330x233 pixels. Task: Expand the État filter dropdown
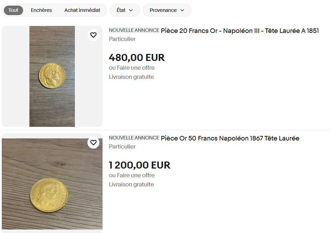tap(125, 10)
